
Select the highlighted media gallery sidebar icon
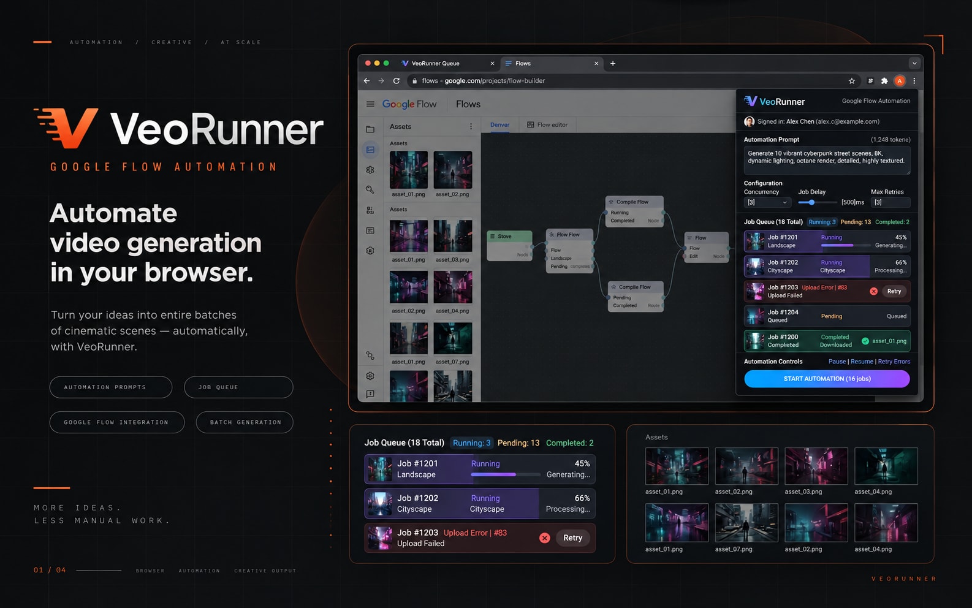point(370,150)
